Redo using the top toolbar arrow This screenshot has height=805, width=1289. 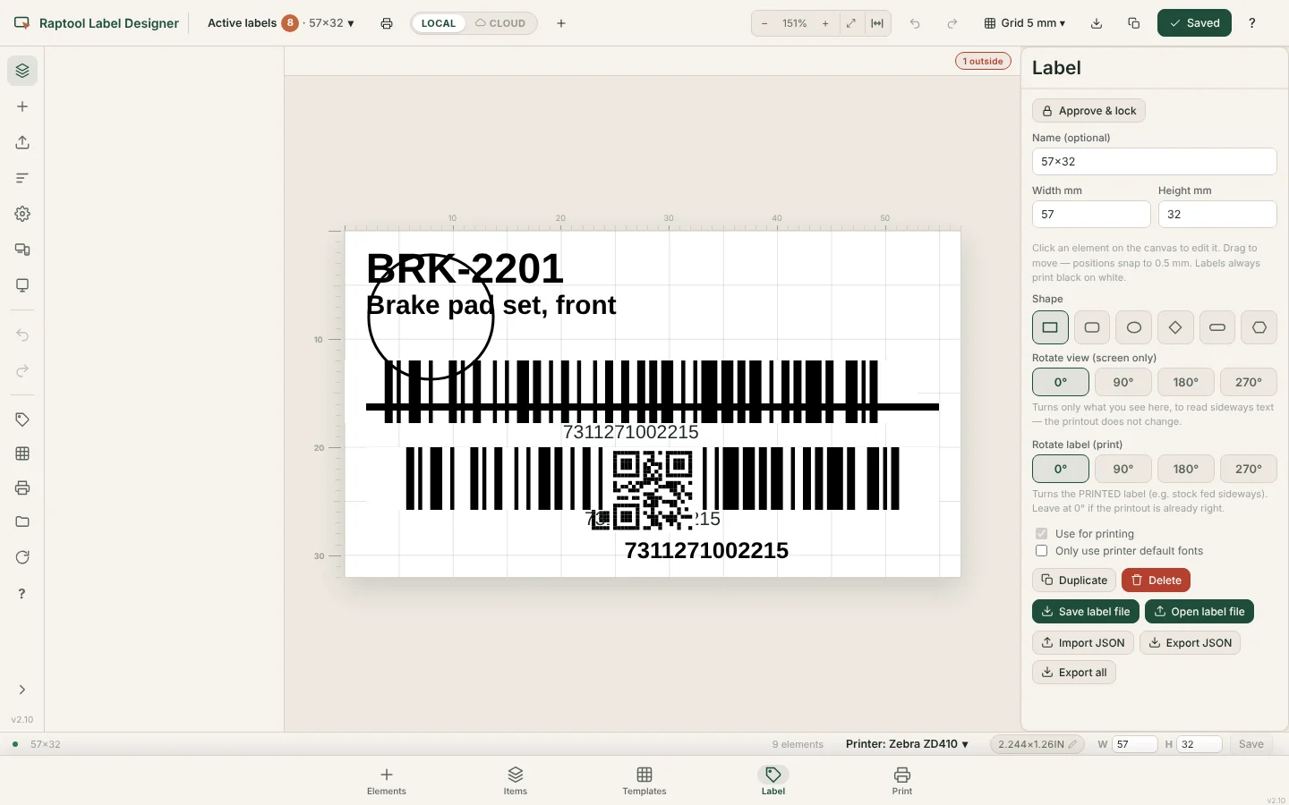(952, 23)
